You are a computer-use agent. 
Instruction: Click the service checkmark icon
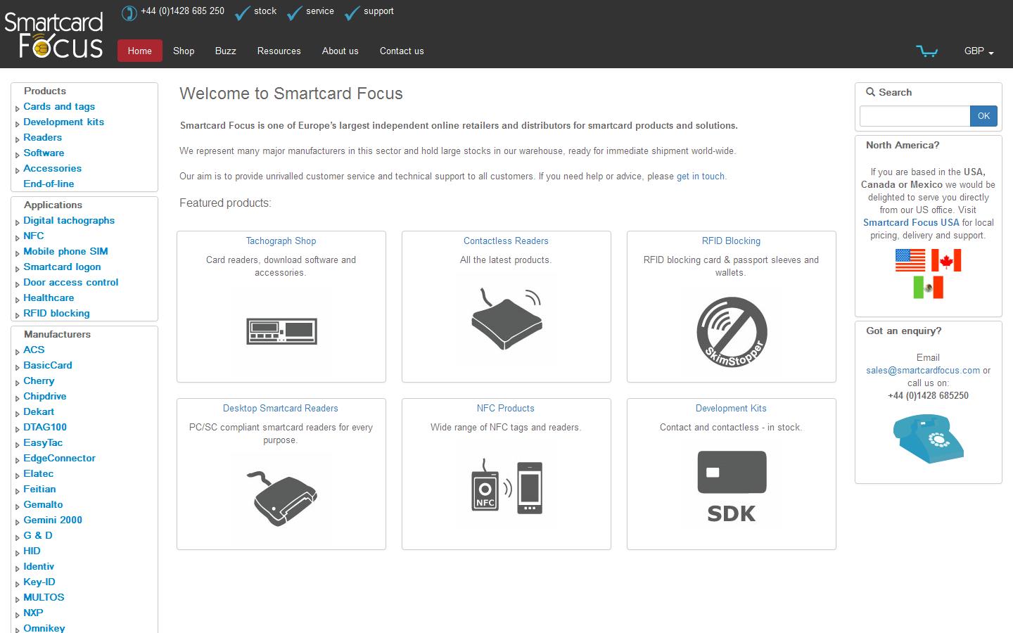(294, 11)
